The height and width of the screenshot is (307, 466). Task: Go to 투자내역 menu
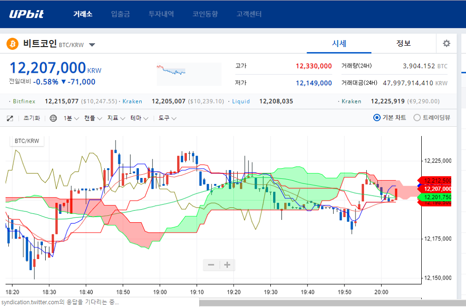tap(161, 14)
